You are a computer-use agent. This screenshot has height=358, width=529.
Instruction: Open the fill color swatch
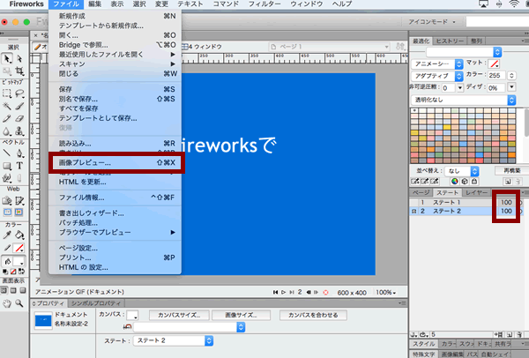[19, 262]
